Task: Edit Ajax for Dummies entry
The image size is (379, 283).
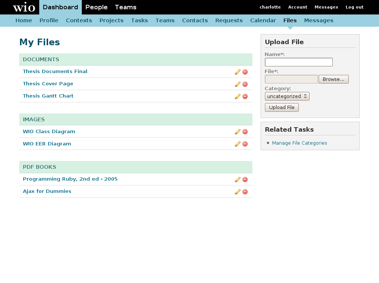Action: pos(238,192)
